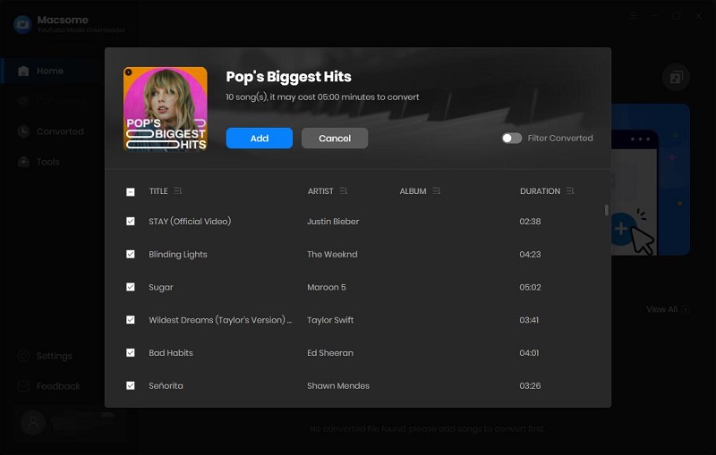This screenshot has height=455, width=716.
Task: Click the song list scrollbar thumb
Action: point(607,210)
